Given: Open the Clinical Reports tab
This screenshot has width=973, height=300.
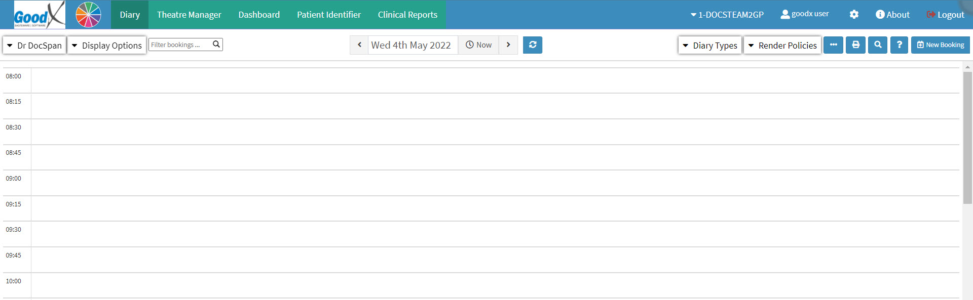Looking at the screenshot, I should (407, 15).
